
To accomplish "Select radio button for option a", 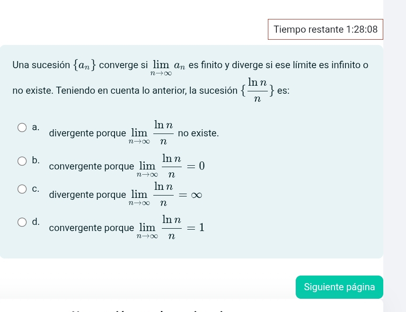I will 22,128.
